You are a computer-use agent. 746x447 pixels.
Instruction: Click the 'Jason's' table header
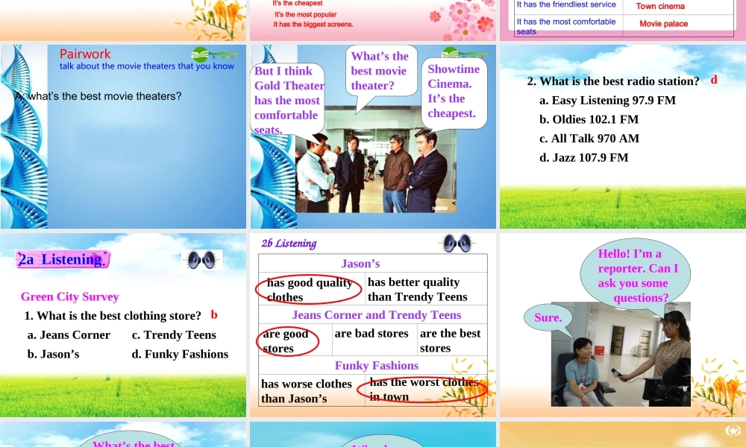point(360,264)
